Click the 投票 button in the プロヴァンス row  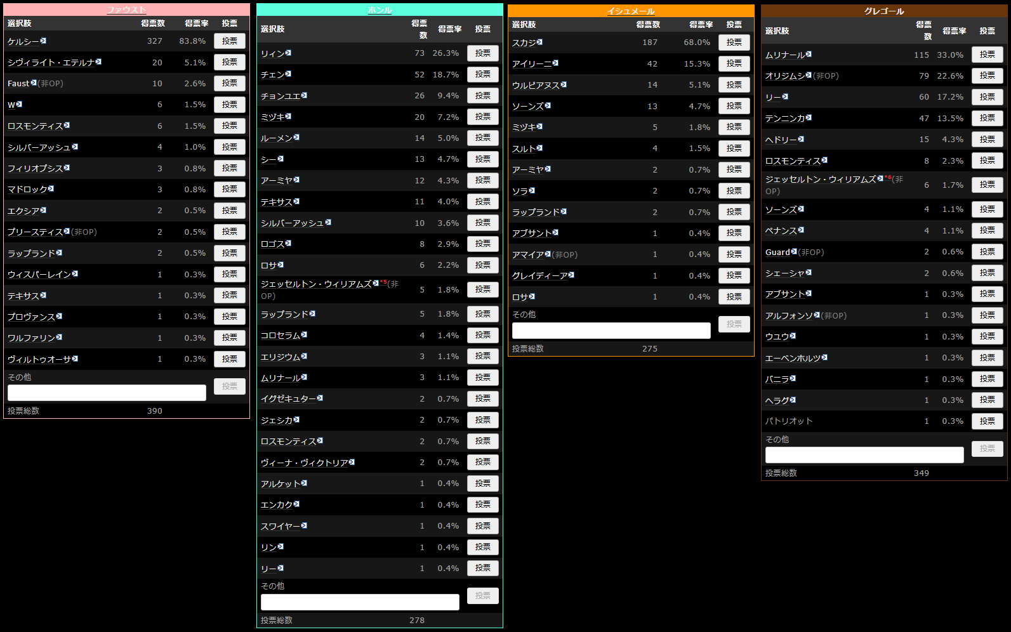[x=230, y=316]
